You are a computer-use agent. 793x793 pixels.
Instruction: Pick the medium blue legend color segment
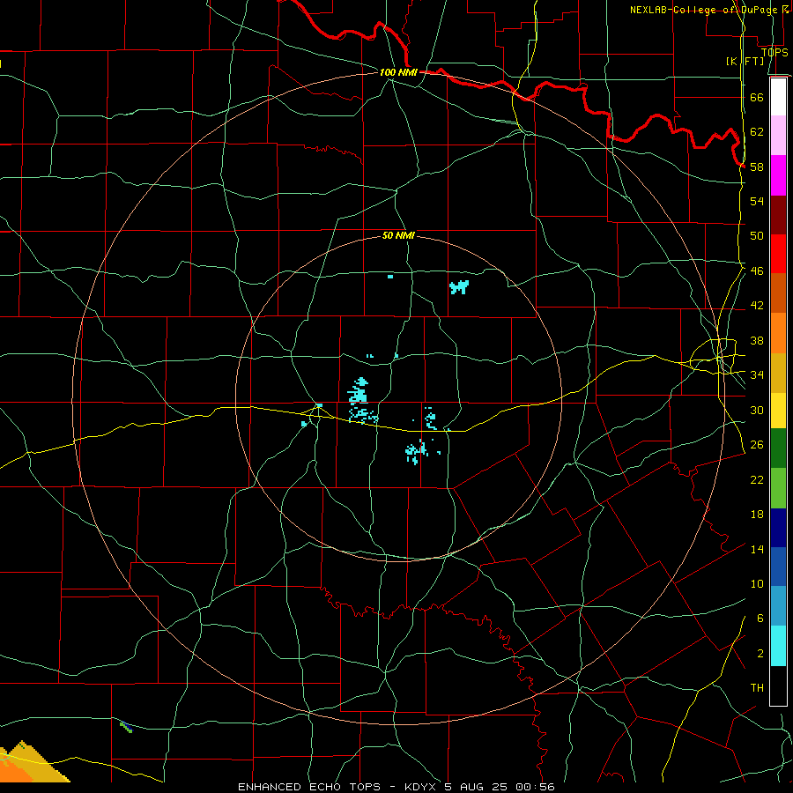pos(778,567)
